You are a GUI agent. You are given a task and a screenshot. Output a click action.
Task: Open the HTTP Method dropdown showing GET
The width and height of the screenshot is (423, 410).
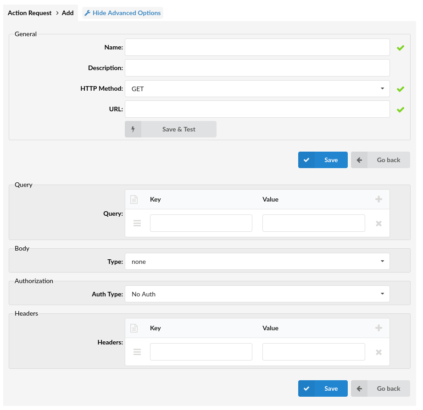(257, 88)
